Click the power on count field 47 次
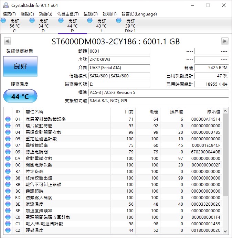 [211, 76]
